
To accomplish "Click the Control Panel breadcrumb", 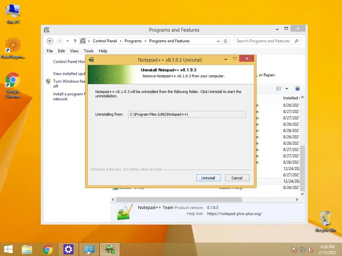I will [x=105, y=41].
